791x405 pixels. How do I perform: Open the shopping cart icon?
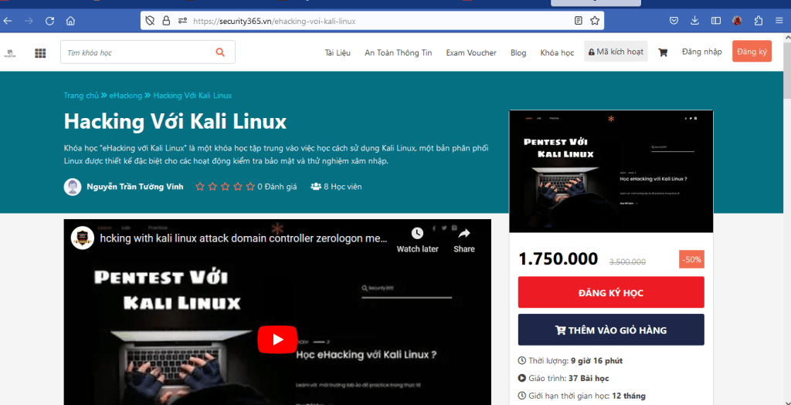(x=663, y=52)
